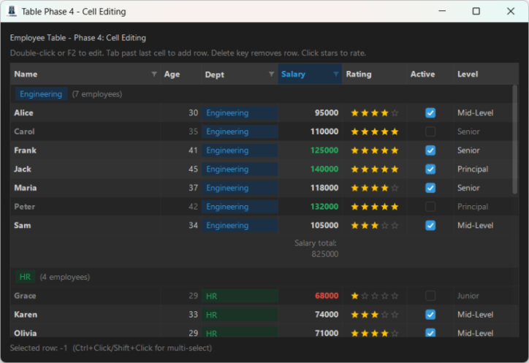This screenshot has height=363, width=529.
Task: Click the table's vertical scrollbar
Action: click(x=514, y=139)
